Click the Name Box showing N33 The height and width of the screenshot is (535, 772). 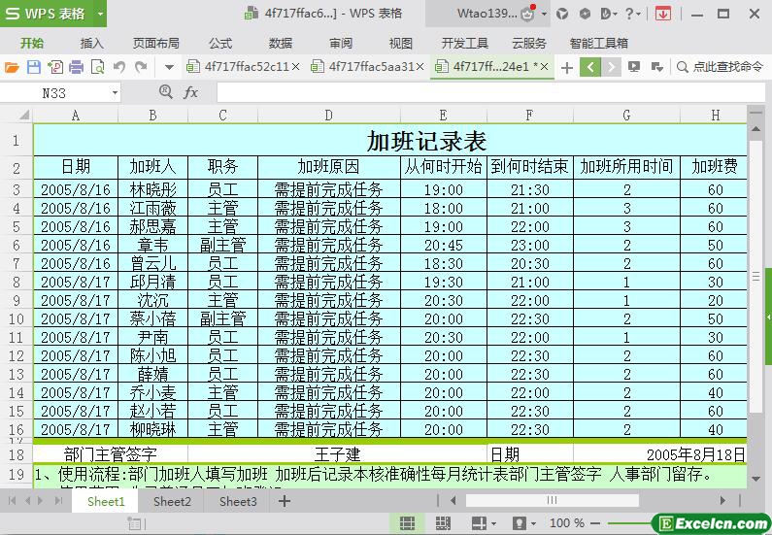[x=54, y=92]
